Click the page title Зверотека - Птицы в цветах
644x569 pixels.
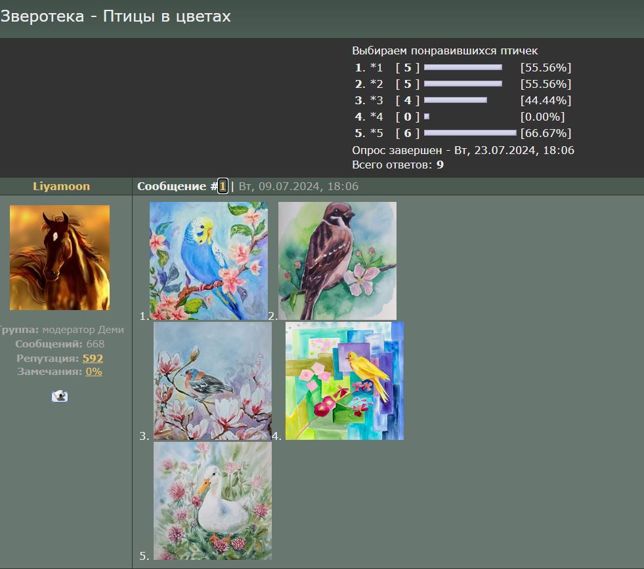pos(116,16)
